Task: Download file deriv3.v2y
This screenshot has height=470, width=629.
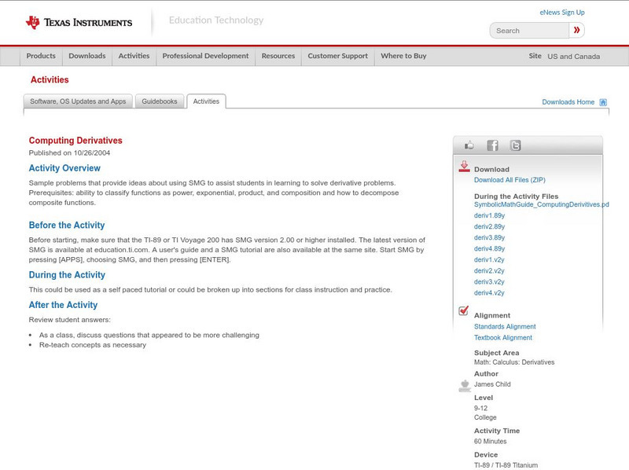Action: tap(489, 282)
